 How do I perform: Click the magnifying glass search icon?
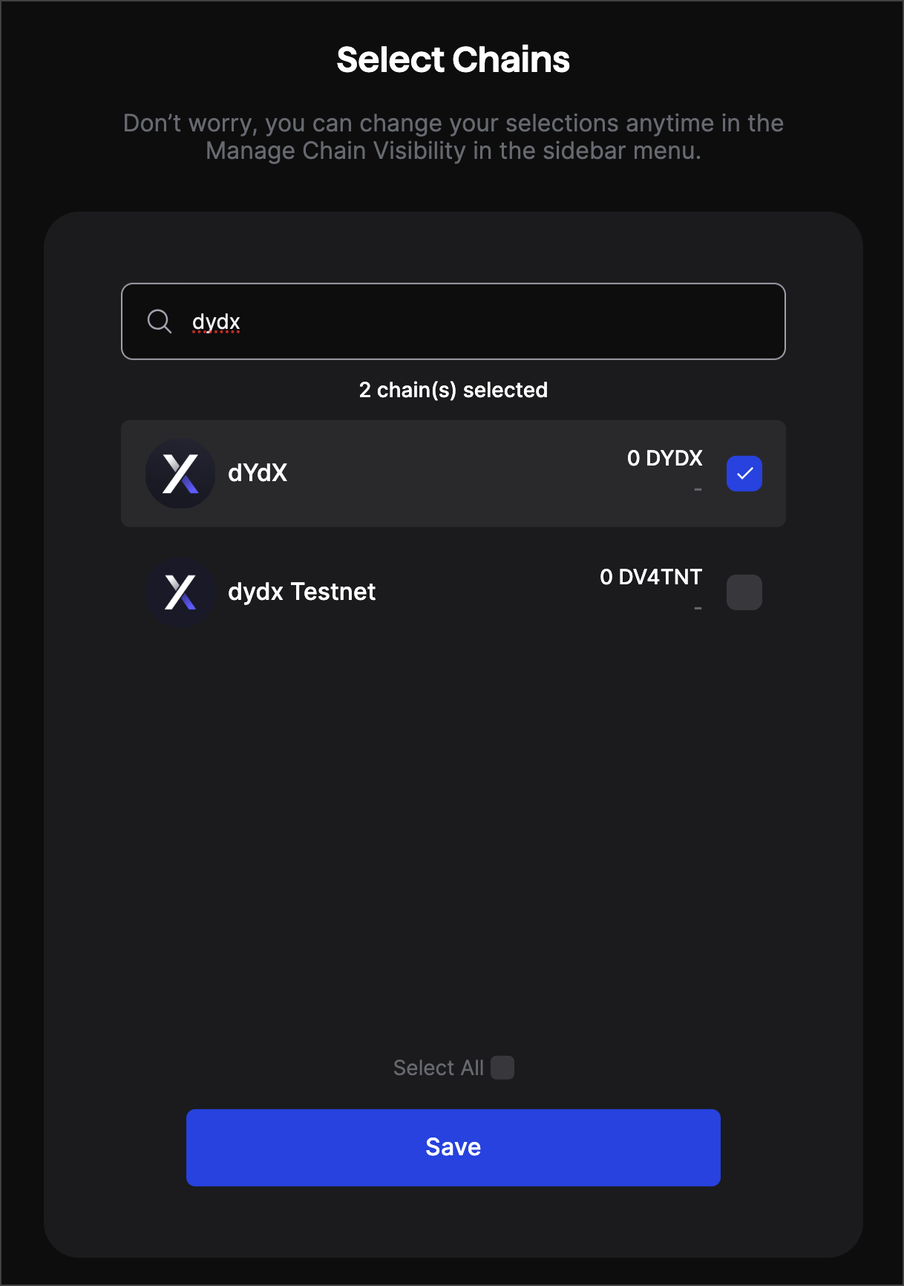click(x=160, y=321)
